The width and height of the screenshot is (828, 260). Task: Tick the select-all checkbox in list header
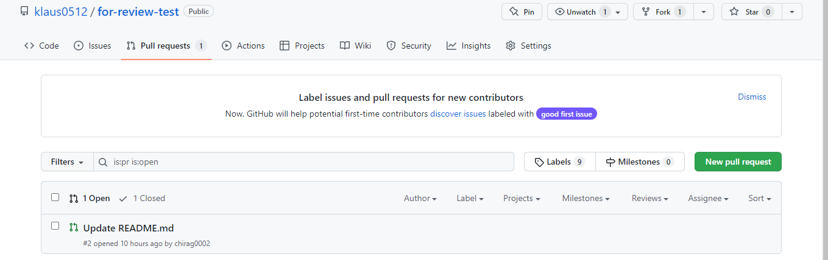click(55, 197)
